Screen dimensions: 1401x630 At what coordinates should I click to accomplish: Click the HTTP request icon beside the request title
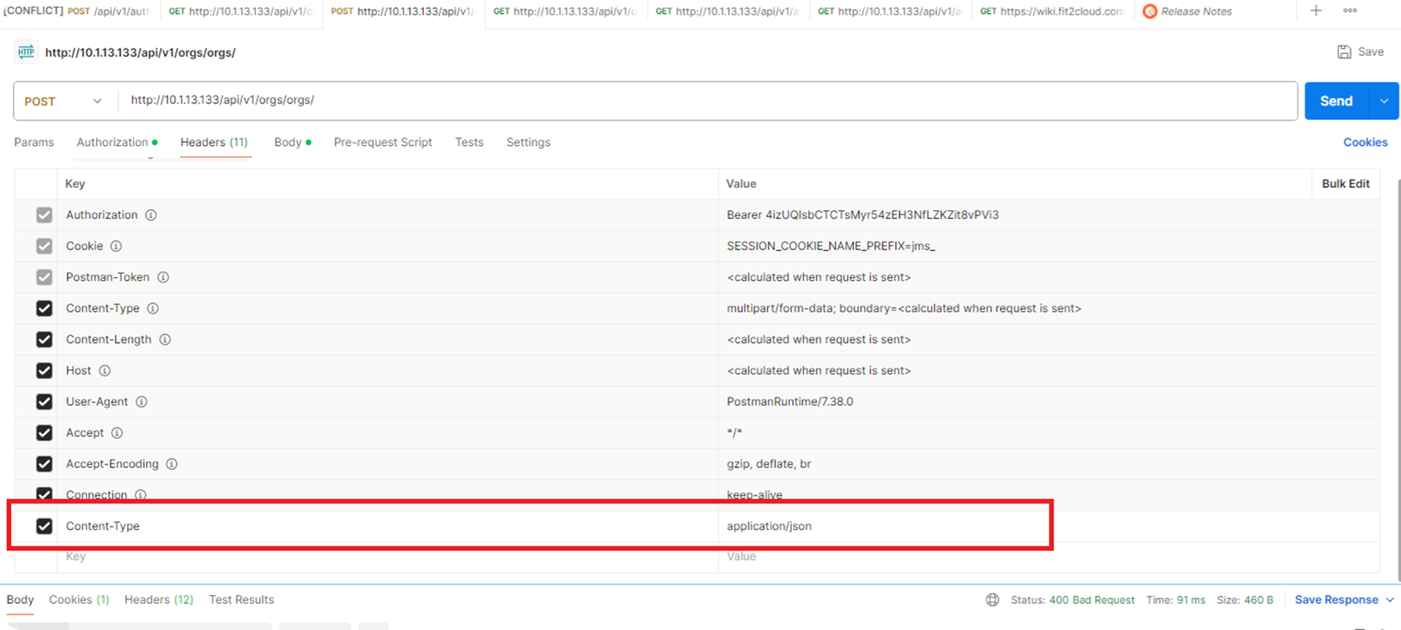coord(26,52)
